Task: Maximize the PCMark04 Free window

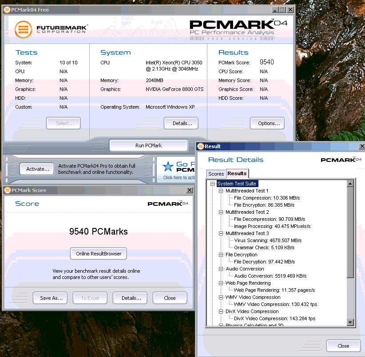Action: pyautogui.click(x=282, y=10)
